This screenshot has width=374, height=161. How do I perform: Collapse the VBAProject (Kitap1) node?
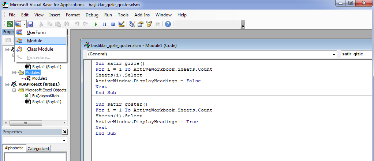click(7, 84)
